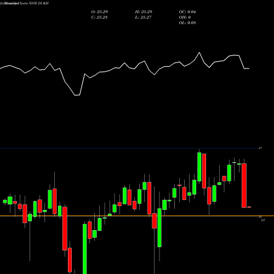Click the open price value O: 25.29
The image size is (274, 274).
click(x=100, y=12)
